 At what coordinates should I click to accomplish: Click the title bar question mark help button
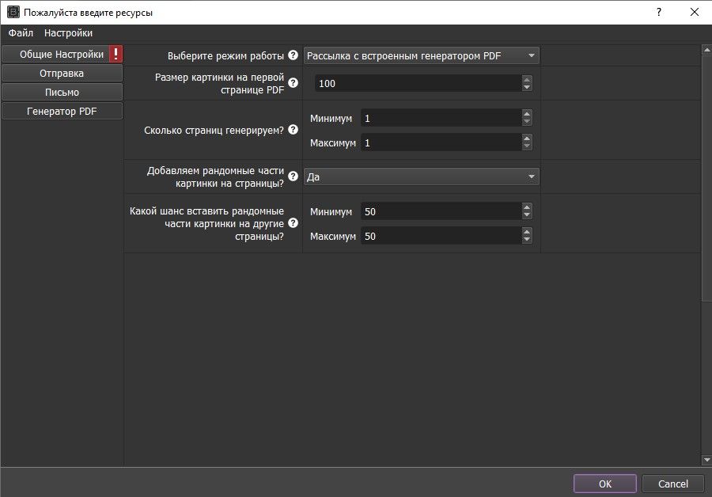[x=658, y=13]
